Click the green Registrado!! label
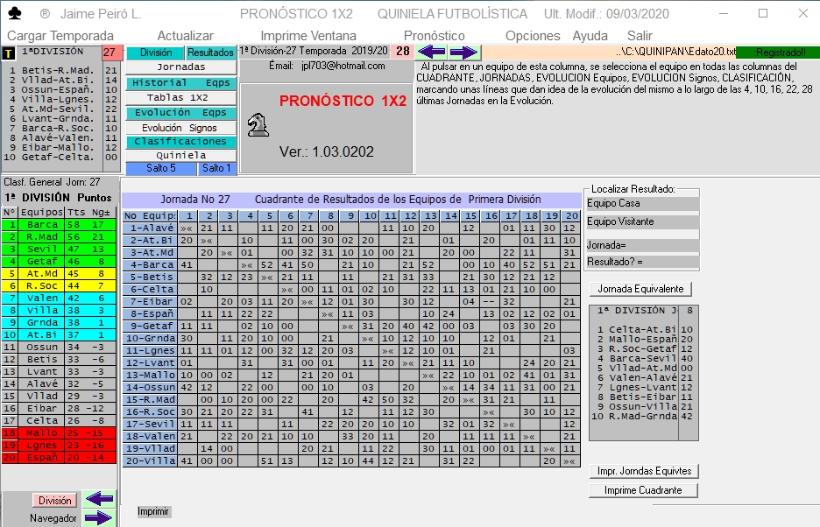 coord(778,53)
